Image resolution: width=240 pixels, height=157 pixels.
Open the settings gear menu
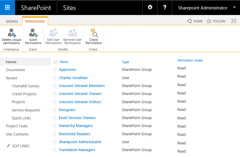[x=150, y=8]
